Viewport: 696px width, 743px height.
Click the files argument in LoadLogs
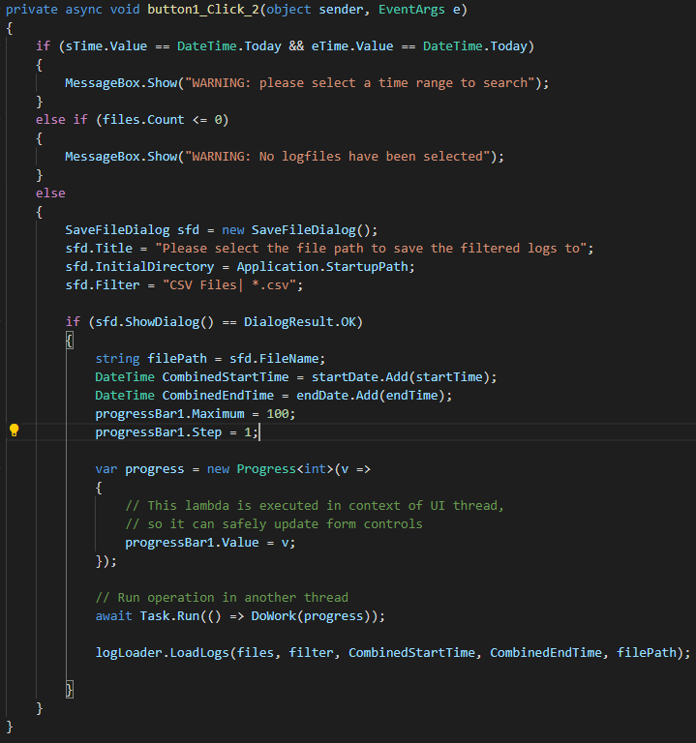(x=256, y=652)
